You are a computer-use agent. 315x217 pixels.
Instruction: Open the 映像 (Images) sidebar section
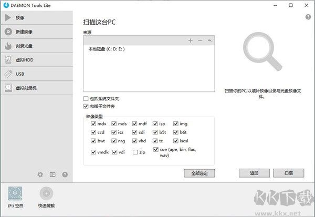37,18
